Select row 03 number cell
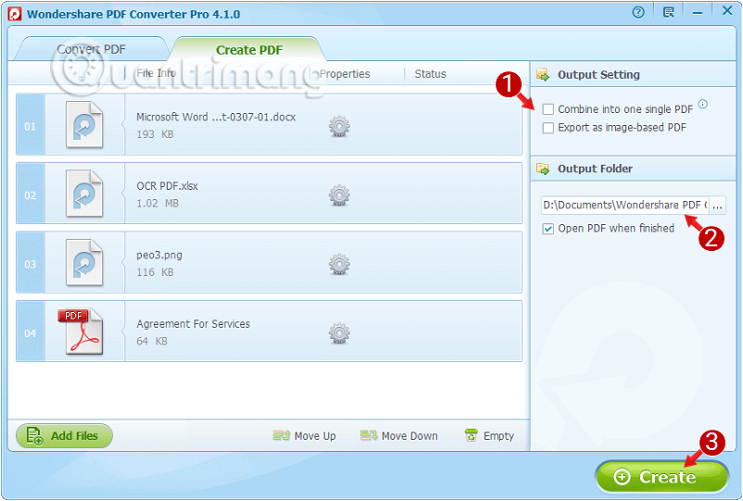This screenshot has width=743, height=501. click(31, 262)
